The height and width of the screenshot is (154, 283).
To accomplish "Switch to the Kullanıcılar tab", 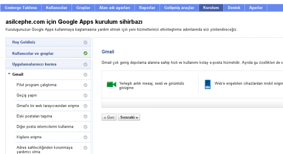I will [57, 8].
